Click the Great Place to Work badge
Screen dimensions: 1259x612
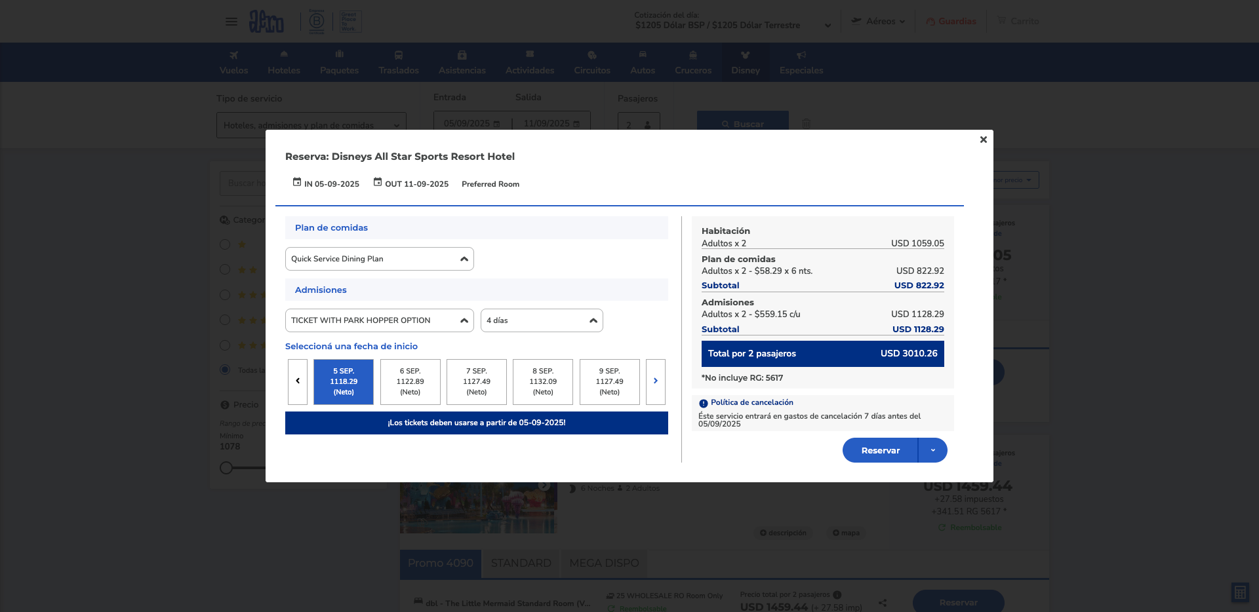350,22
